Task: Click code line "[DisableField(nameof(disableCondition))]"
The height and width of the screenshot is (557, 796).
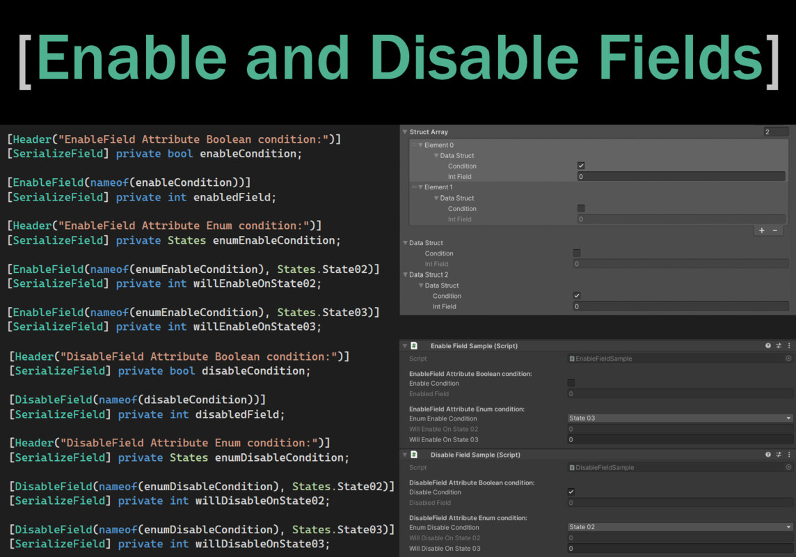Action: 138,400
